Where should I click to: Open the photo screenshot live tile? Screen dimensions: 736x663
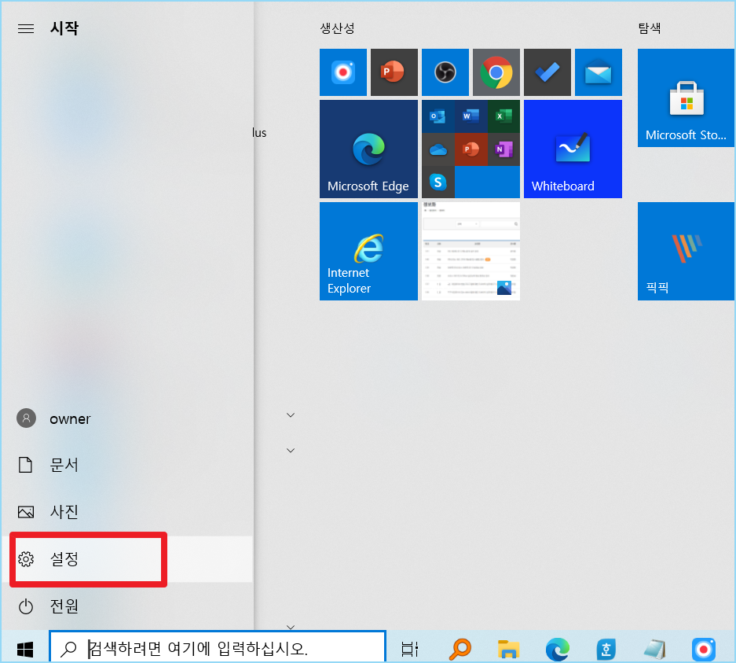[x=471, y=251]
